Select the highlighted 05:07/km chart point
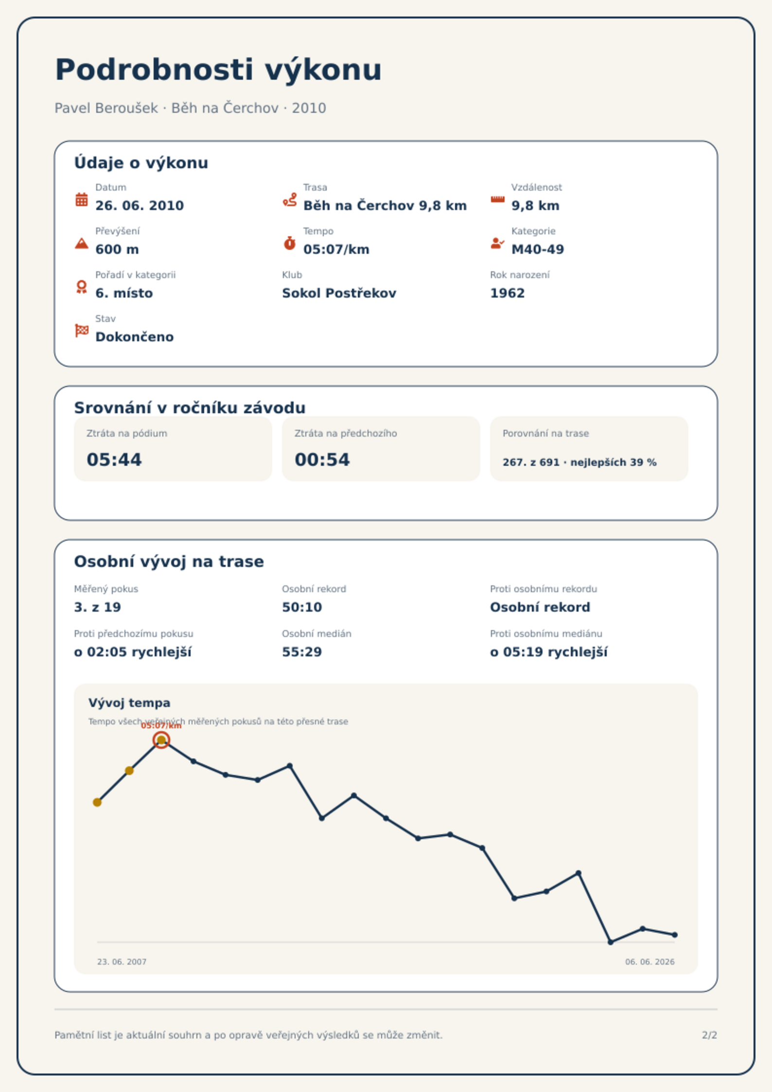 click(x=161, y=740)
